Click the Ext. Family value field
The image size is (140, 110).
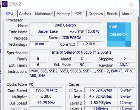38,65
